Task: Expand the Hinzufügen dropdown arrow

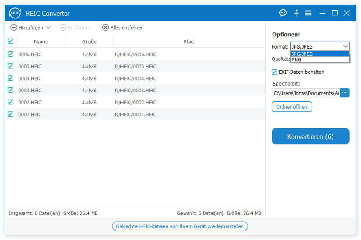Action: point(48,27)
